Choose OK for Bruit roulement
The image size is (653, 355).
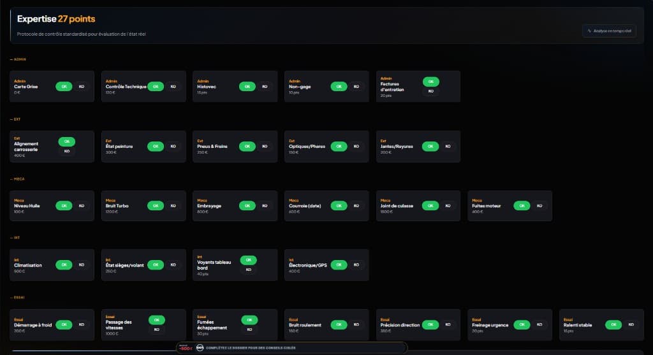pos(339,324)
